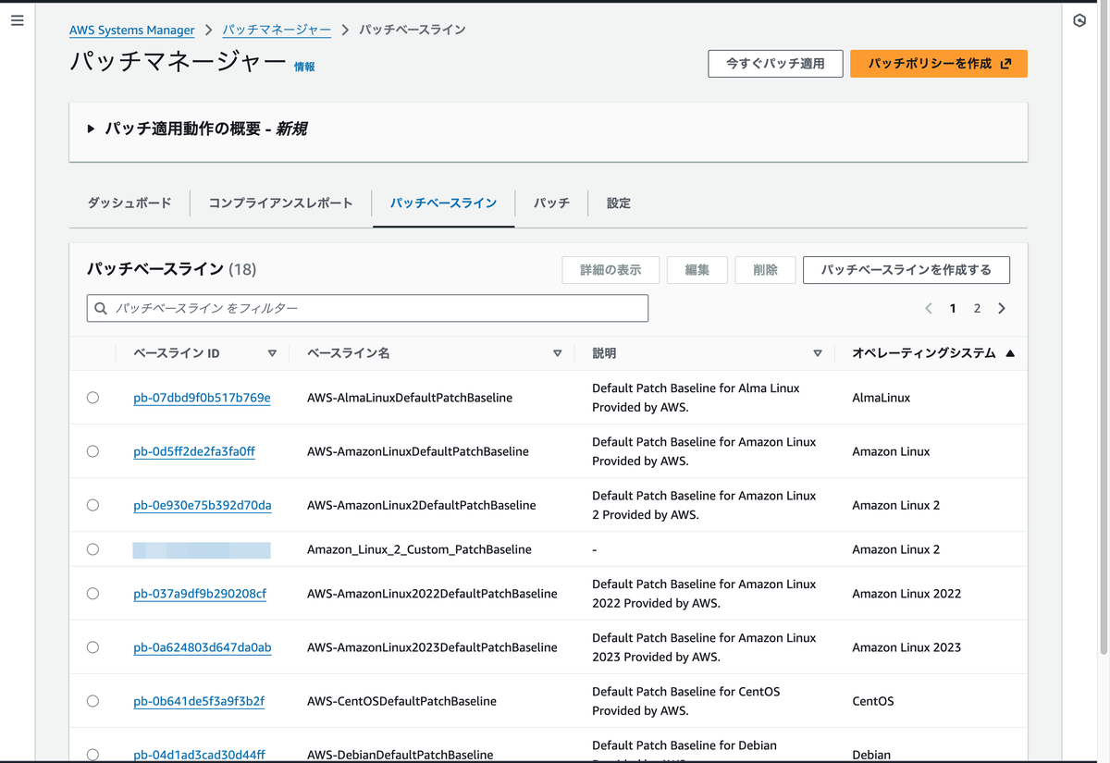Open ベースライン ID column sort dropdown
The height and width of the screenshot is (763, 1110).
click(272, 353)
